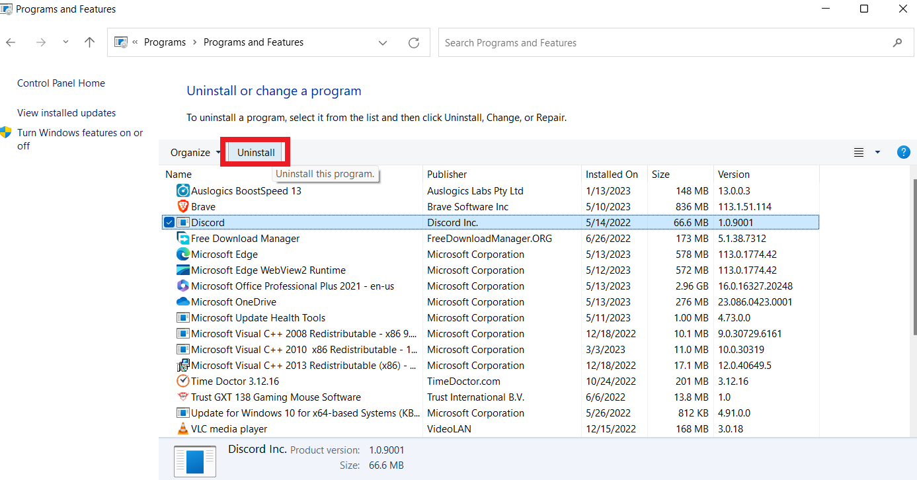Click the Microsoft Update Health Tools name
The width and height of the screenshot is (917, 480).
click(259, 317)
